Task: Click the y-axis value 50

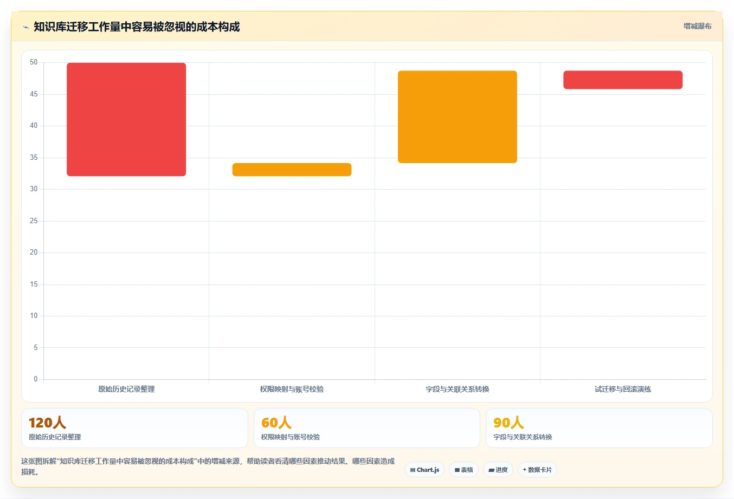Action: pyautogui.click(x=34, y=62)
